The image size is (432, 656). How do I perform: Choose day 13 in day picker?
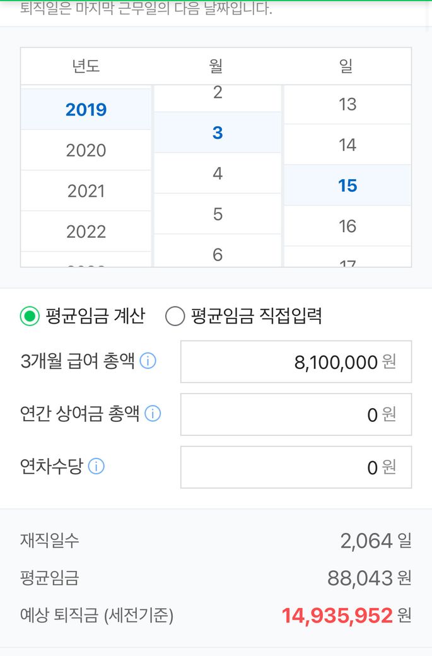tap(347, 104)
